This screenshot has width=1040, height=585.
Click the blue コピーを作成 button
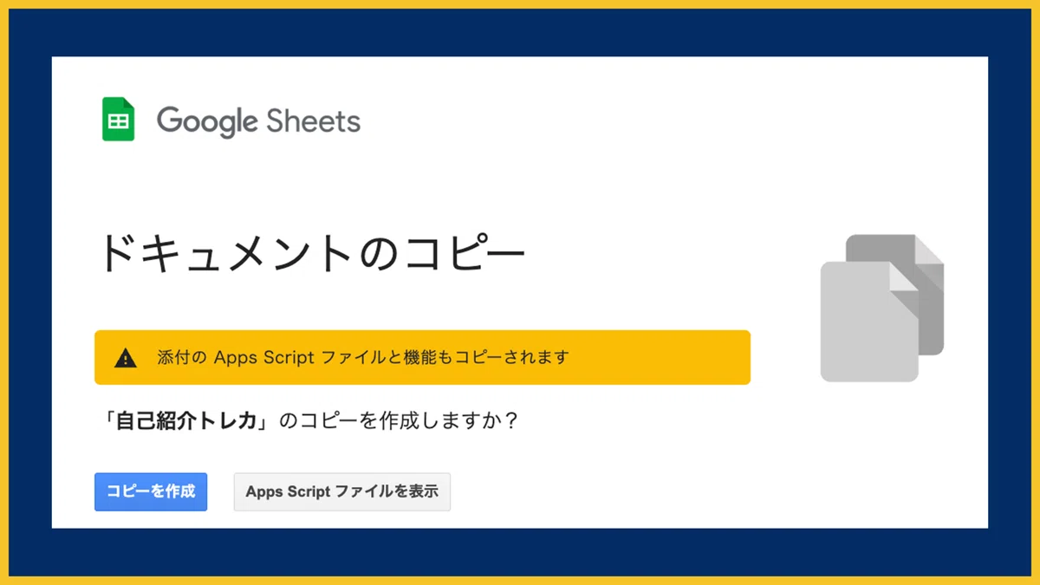[x=151, y=491]
